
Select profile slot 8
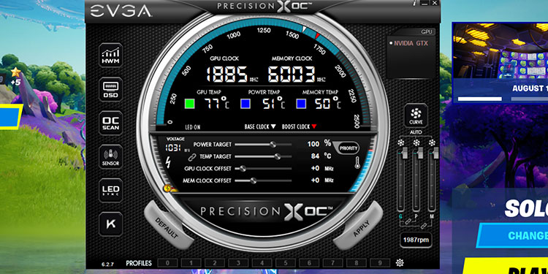click(x=356, y=263)
